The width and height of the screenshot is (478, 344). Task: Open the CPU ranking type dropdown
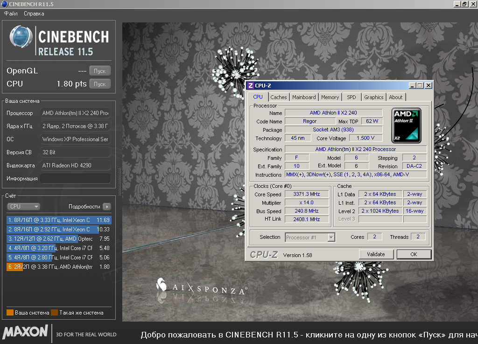[x=24, y=207]
